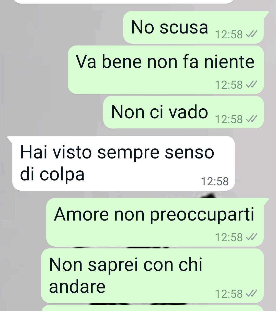Tap the 12:58 timestamp on 'No scusa'

229,34
